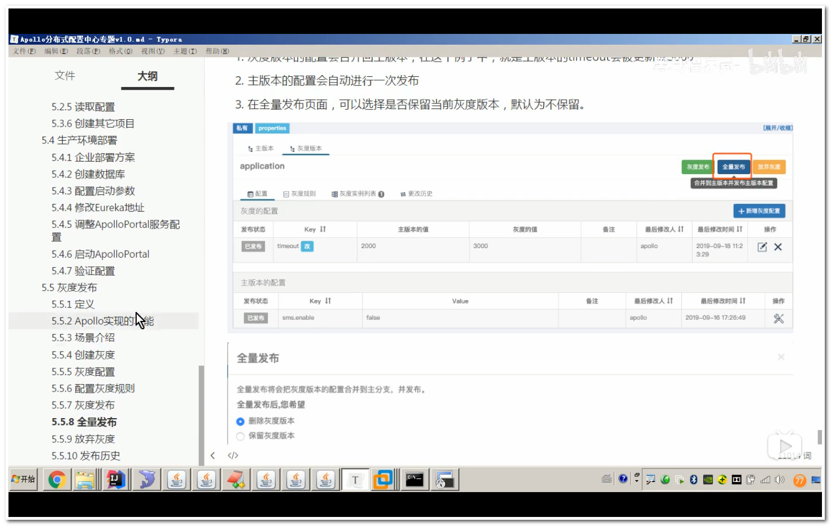The image size is (831, 526).
Task: Click the green 灰度发布 button
Action: (698, 167)
